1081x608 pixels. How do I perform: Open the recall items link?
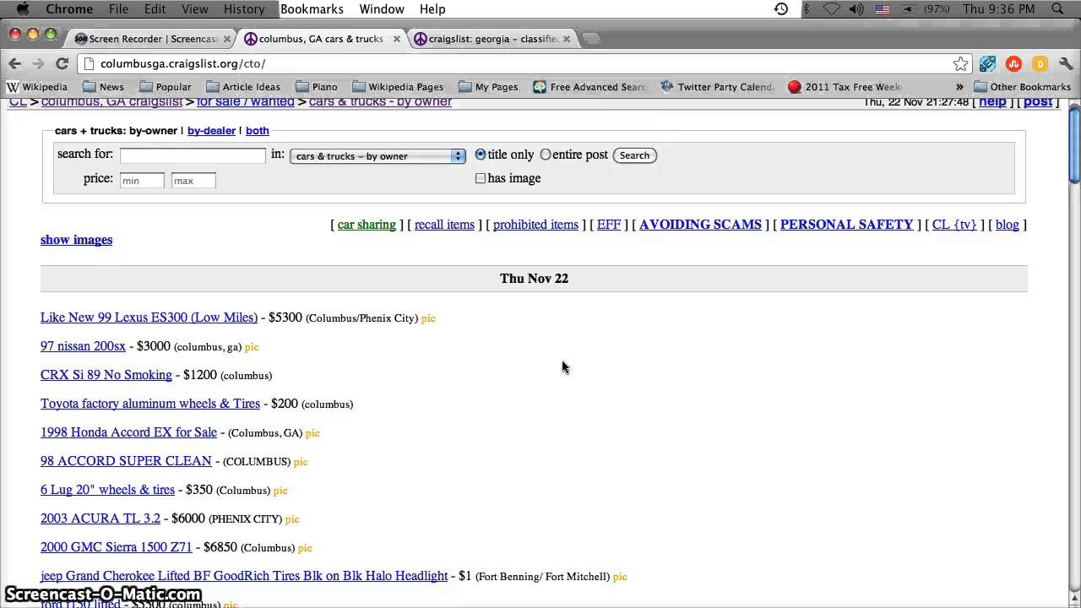point(444,225)
